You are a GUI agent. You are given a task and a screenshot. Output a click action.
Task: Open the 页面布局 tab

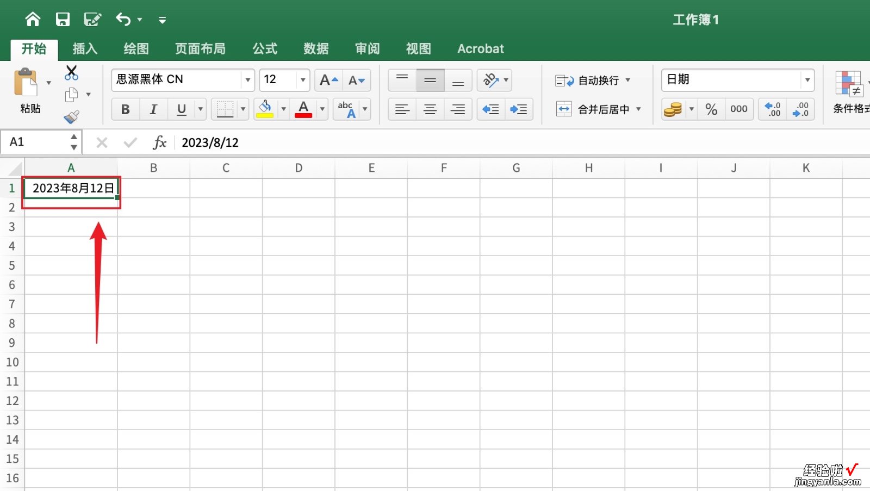(200, 49)
